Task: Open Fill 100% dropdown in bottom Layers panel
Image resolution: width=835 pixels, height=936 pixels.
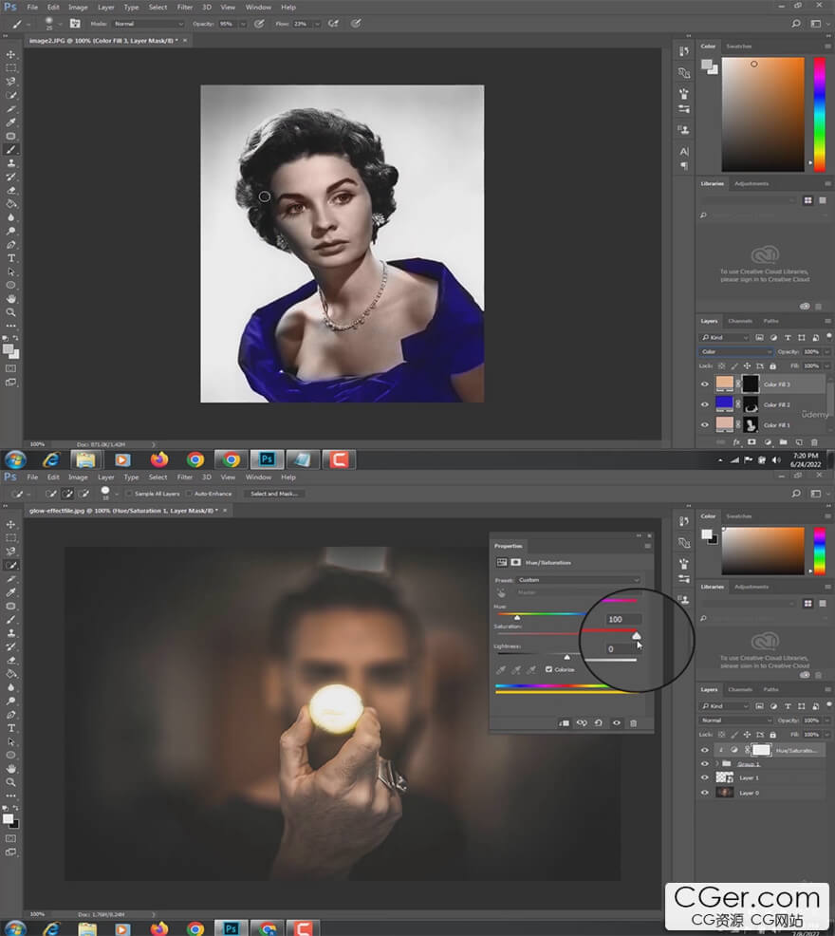Action: (826, 734)
